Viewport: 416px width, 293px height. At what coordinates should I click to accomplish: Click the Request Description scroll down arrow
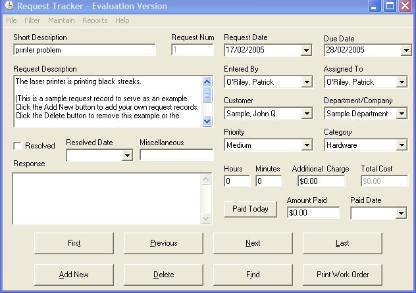pos(207,122)
